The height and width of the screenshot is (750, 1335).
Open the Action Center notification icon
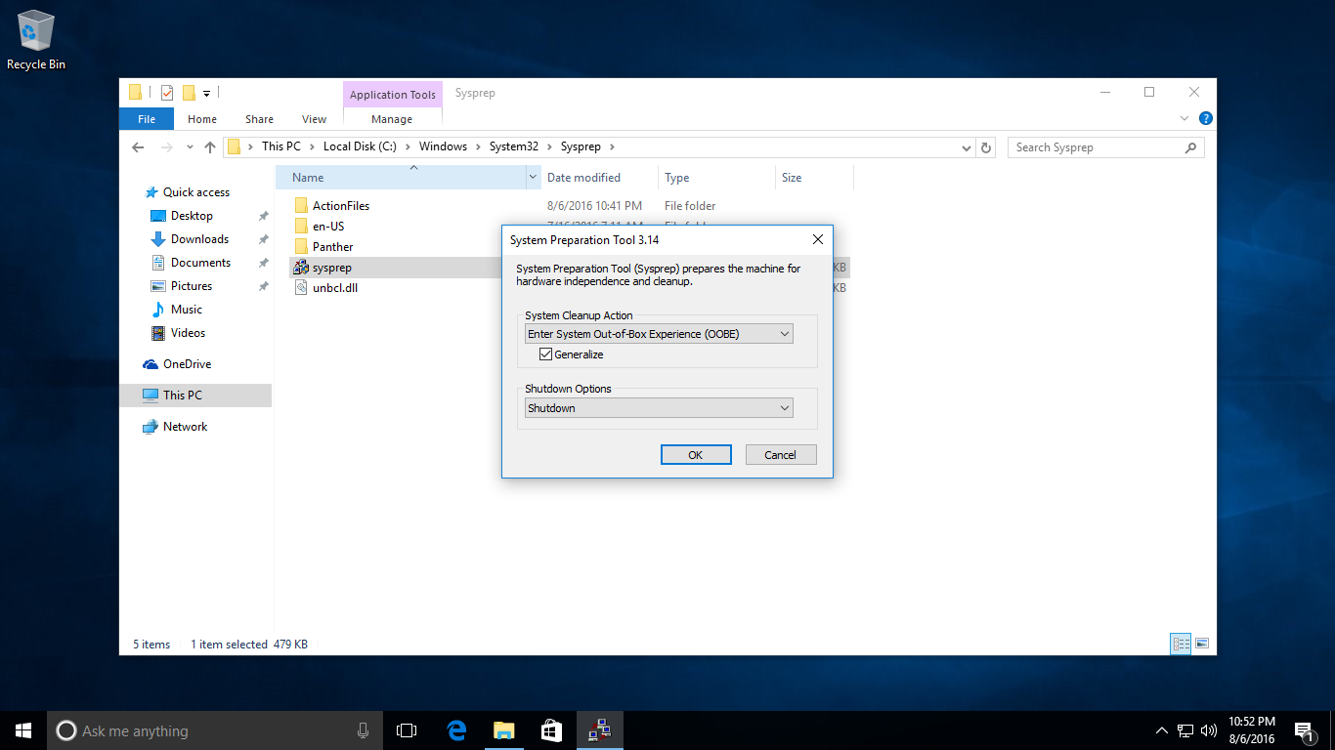click(x=1304, y=730)
